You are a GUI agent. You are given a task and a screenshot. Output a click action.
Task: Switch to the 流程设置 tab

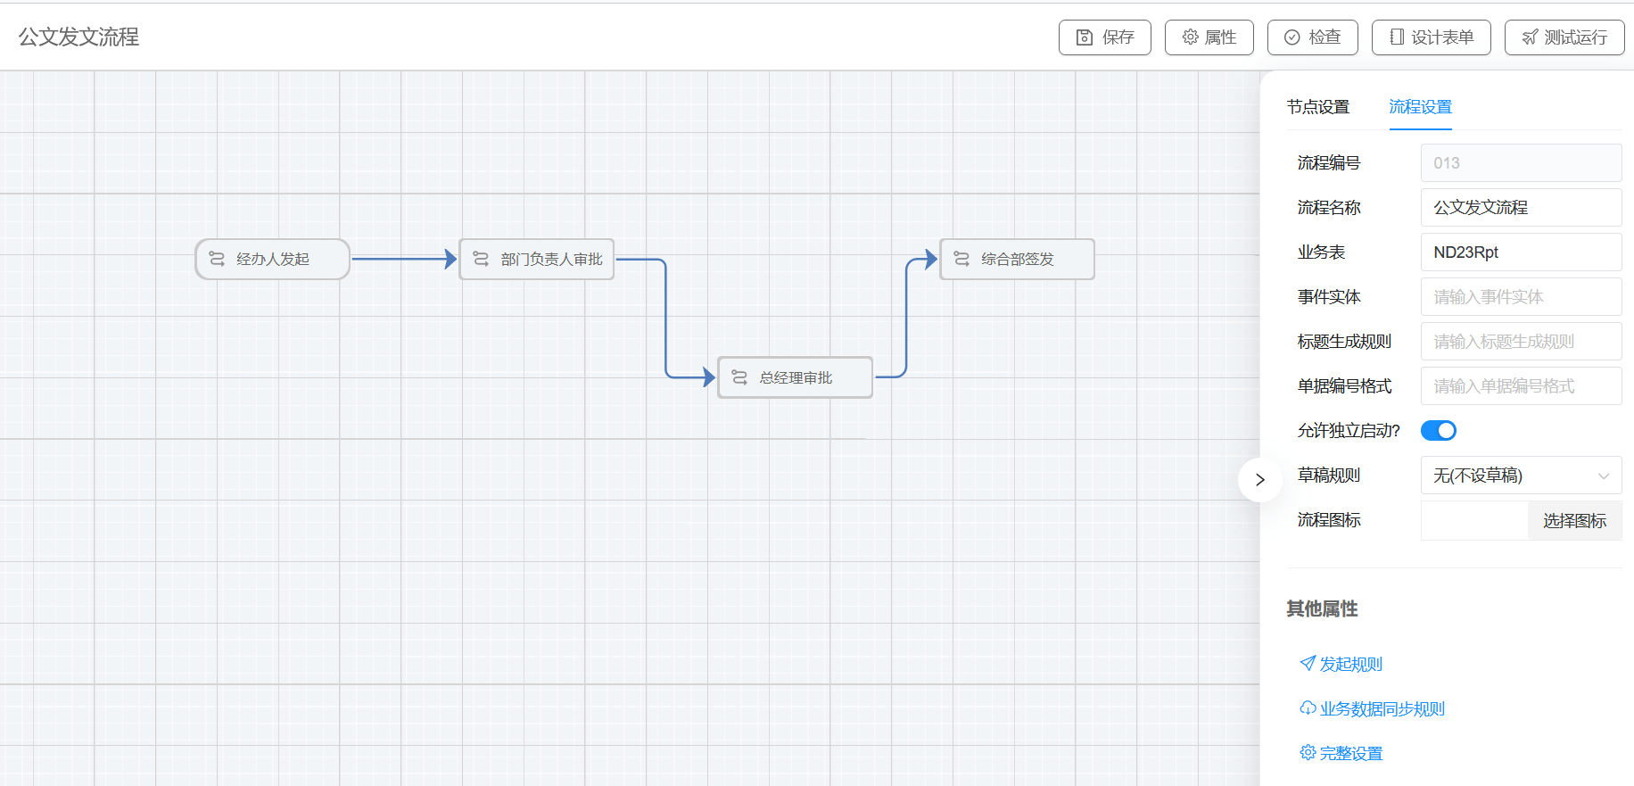point(1420,107)
